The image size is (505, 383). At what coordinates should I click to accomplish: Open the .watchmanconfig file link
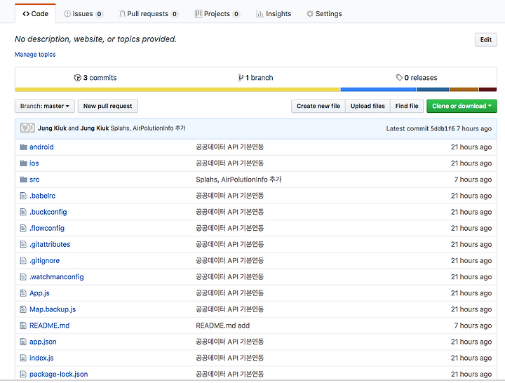coord(57,277)
